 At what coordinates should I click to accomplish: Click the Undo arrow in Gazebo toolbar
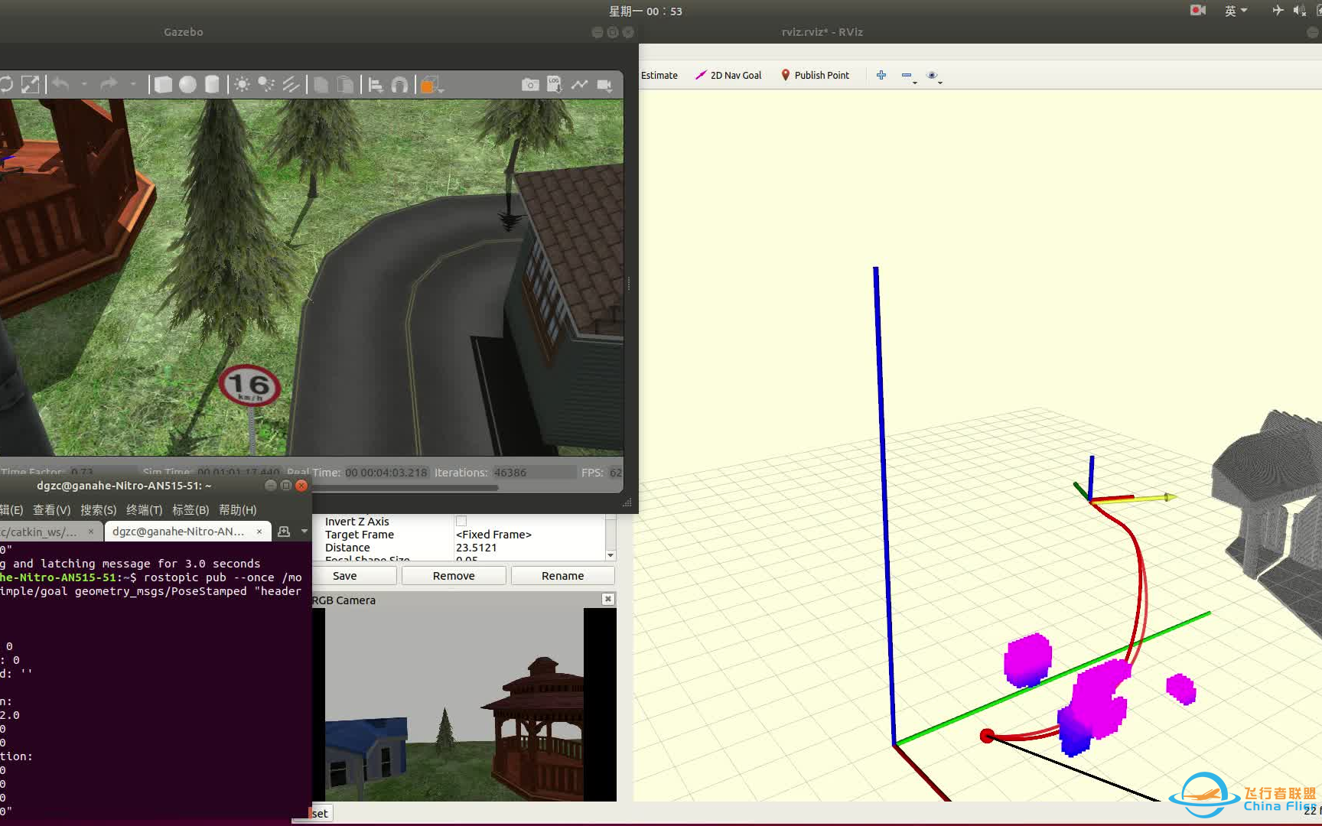[61, 85]
